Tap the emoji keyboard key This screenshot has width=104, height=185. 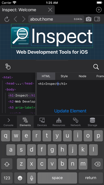coord(20,178)
